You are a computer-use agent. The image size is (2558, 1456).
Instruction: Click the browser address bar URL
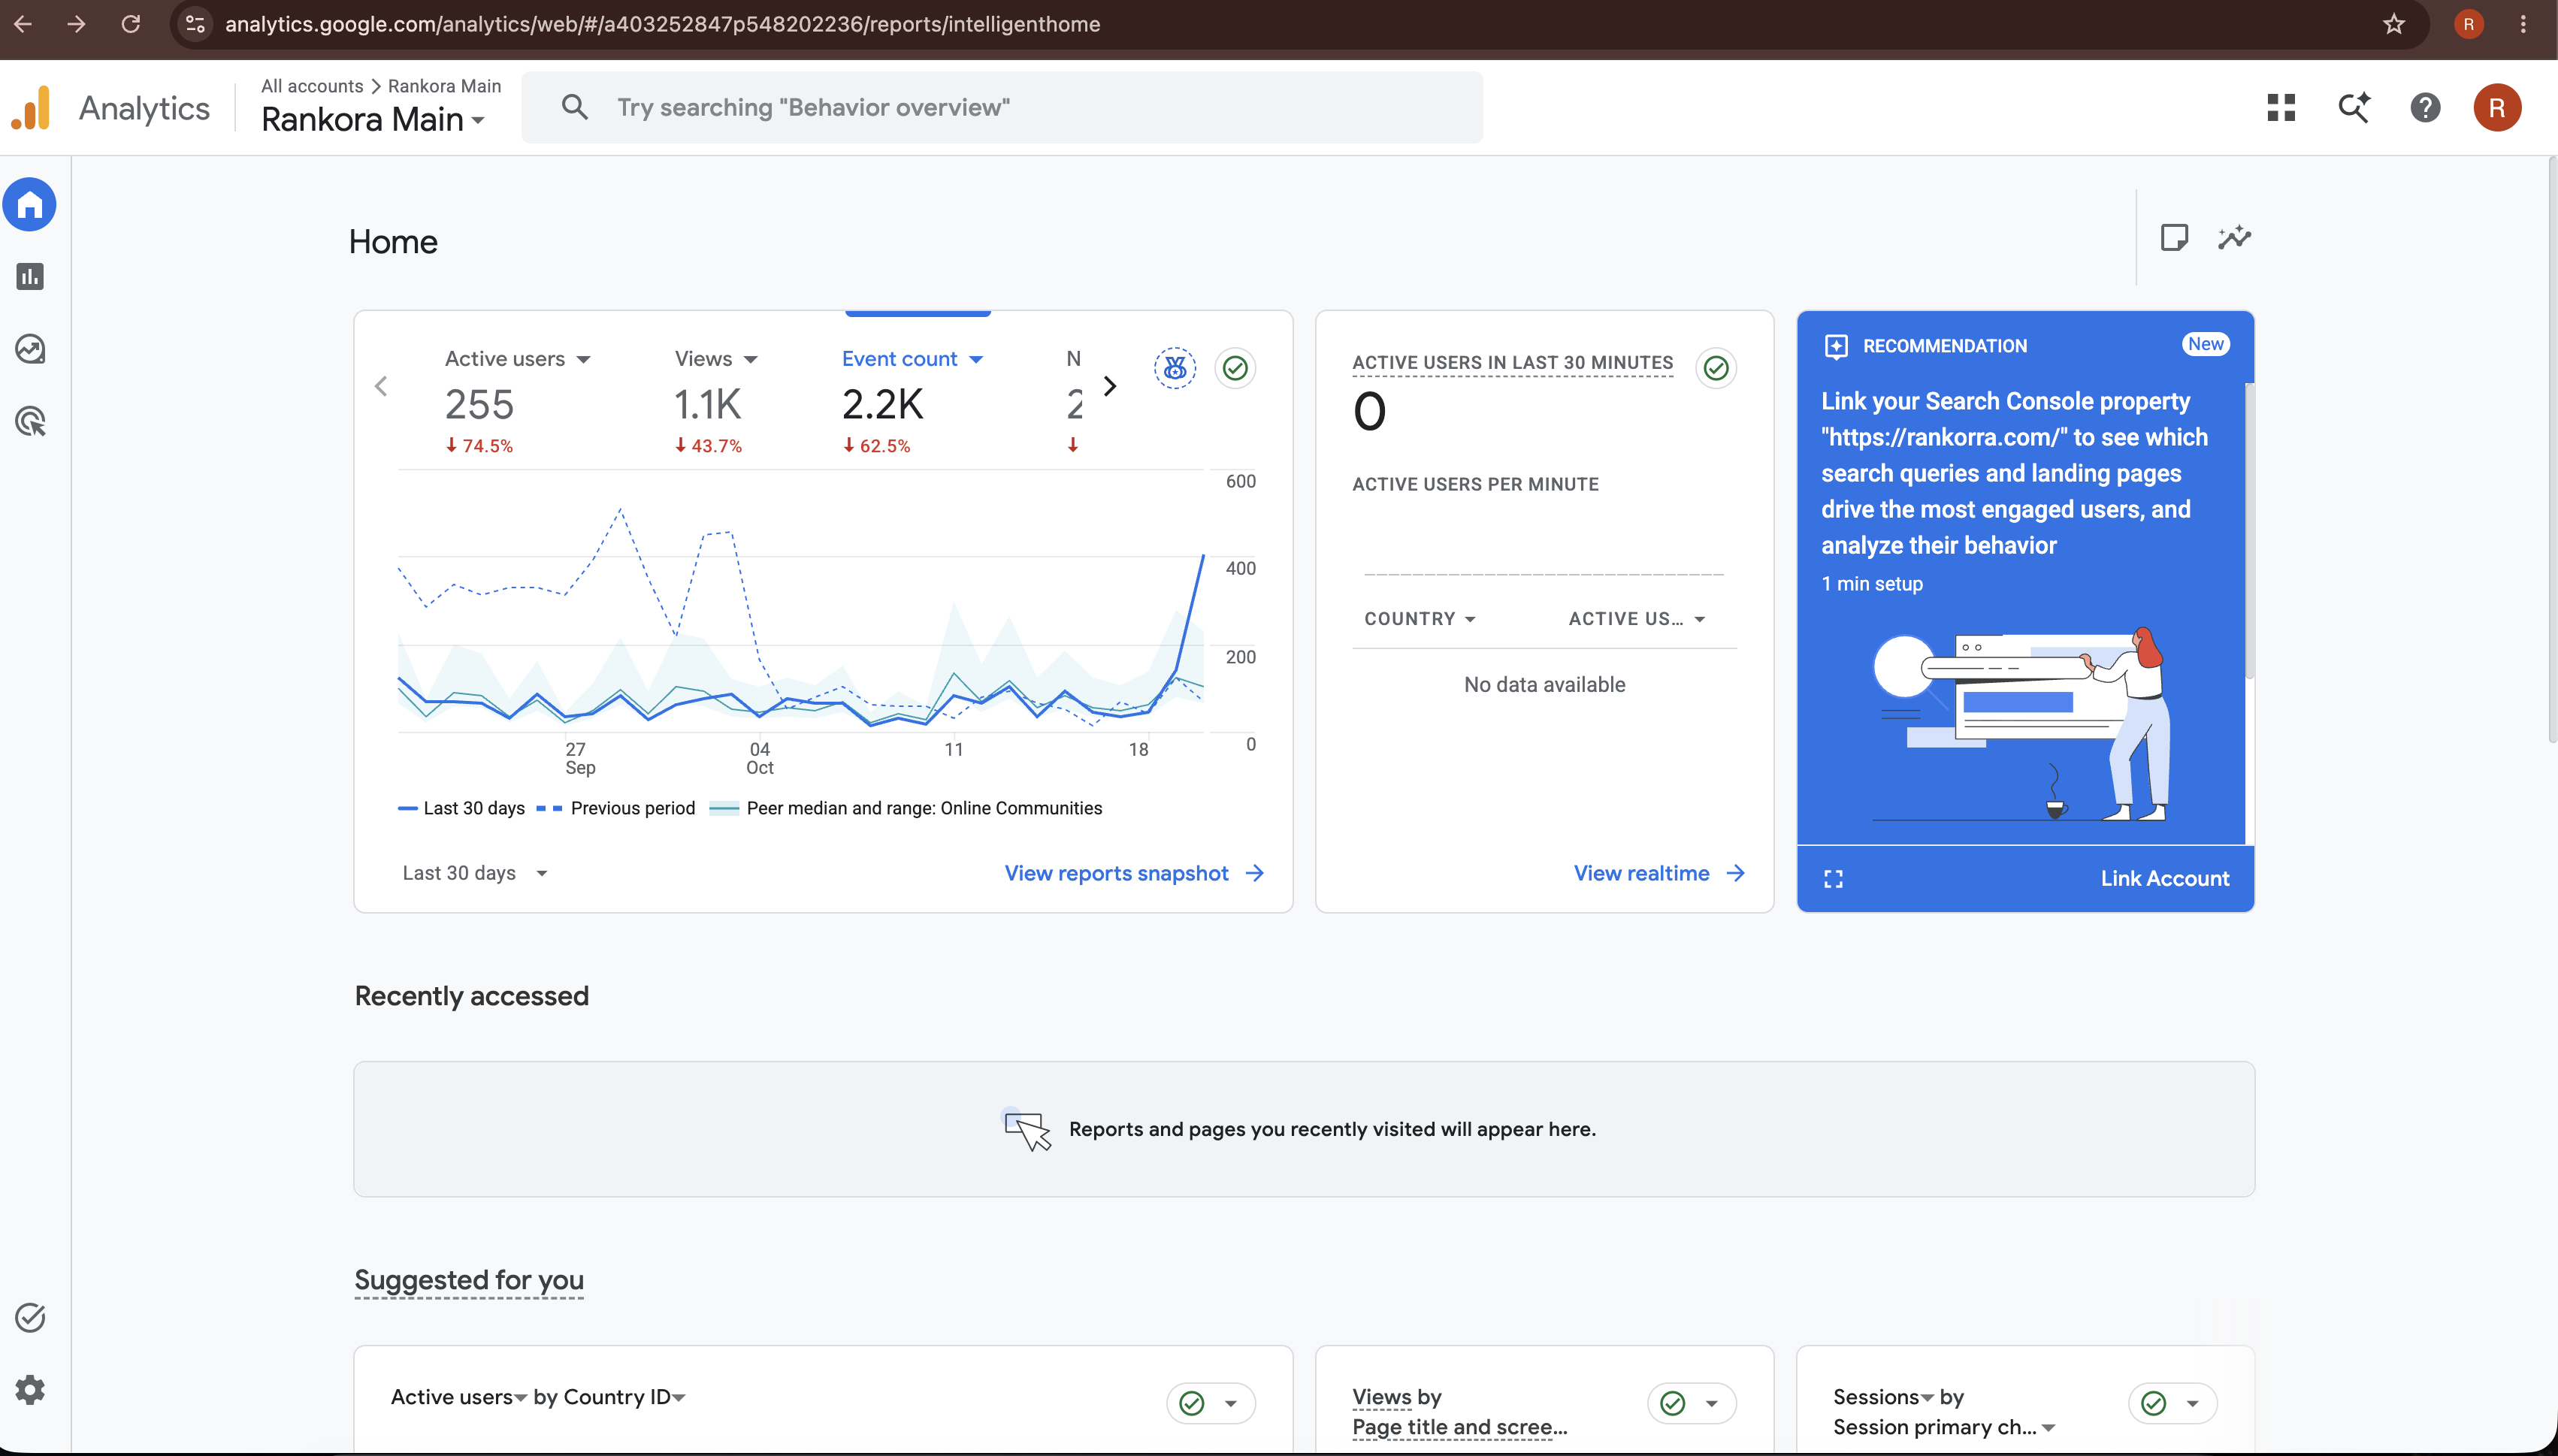pos(662,24)
